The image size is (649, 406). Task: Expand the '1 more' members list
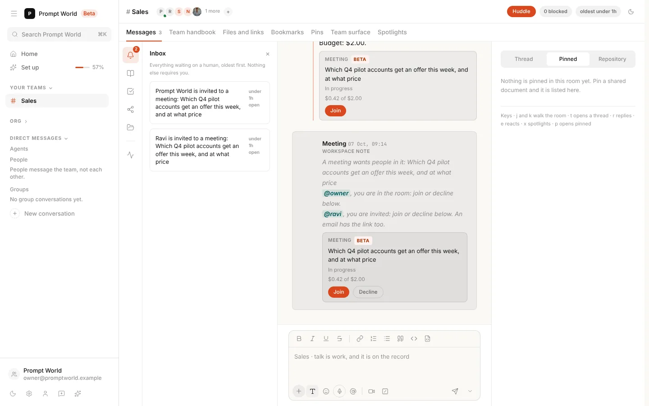[212, 11]
